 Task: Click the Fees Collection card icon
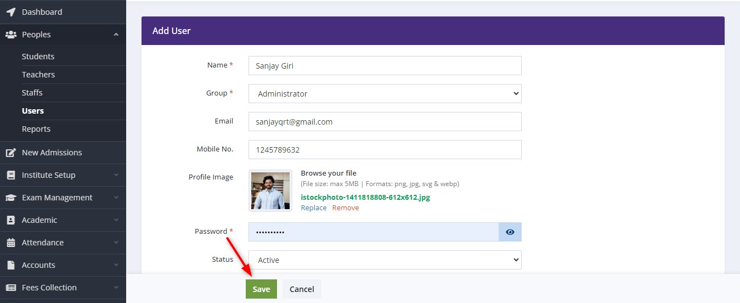pos(11,287)
